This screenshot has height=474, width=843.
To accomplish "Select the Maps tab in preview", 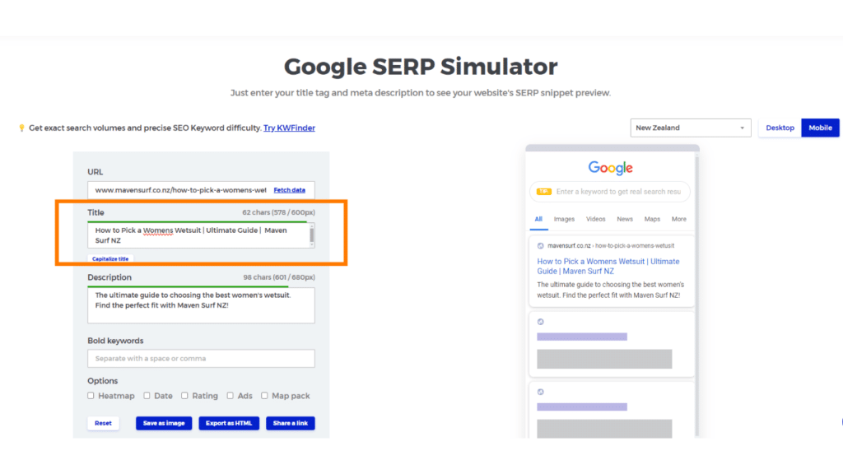I will tap(652, 219).
